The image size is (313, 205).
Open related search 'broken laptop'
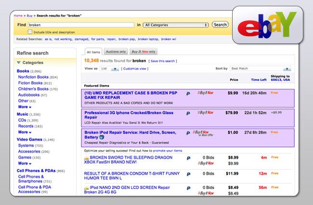(148, 39)
